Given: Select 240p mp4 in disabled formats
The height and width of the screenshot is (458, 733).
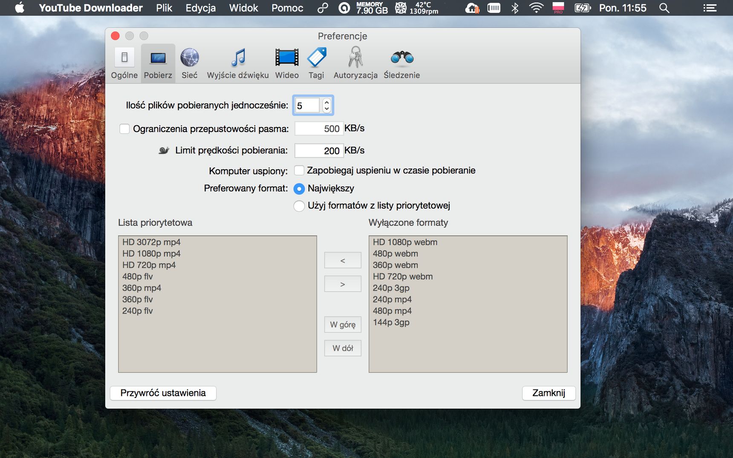Looking at the screenshot, I should 468,300.
